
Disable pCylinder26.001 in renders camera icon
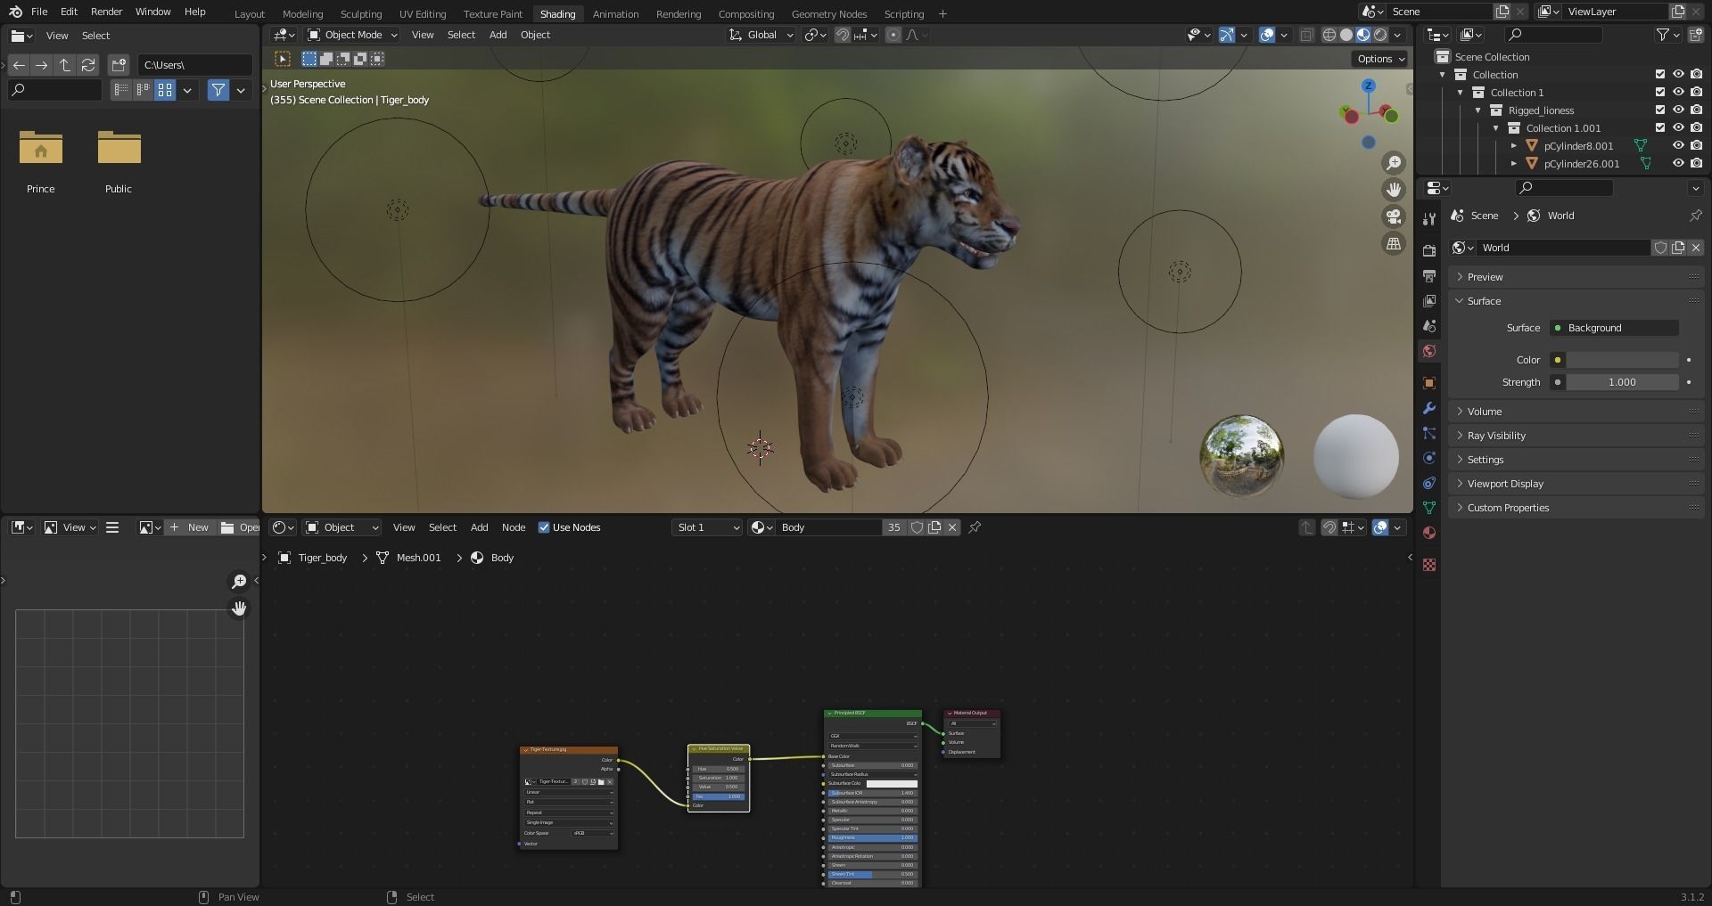pyautogui.click(x=1696, y=163)
